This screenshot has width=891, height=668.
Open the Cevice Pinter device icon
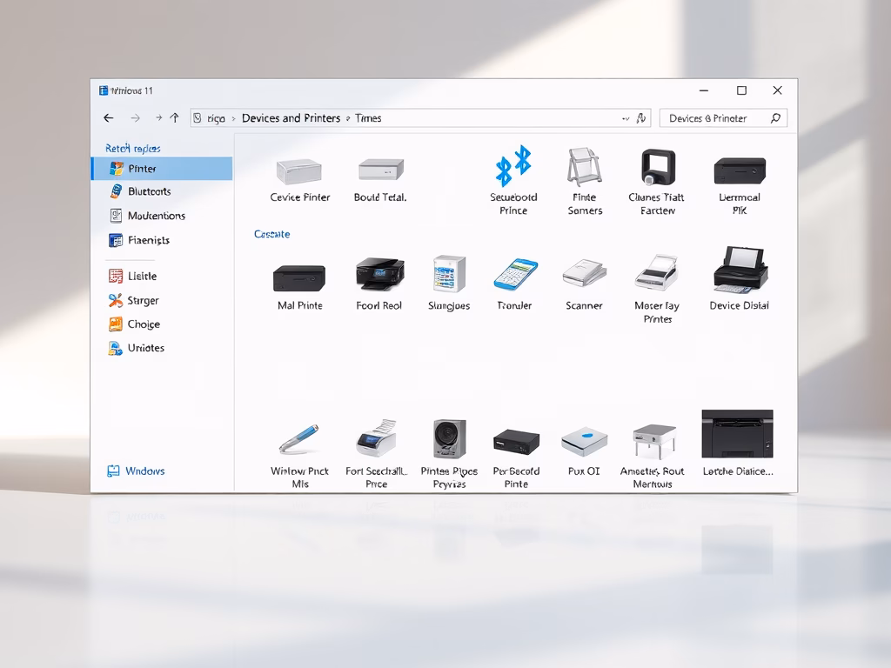(299, 172)
